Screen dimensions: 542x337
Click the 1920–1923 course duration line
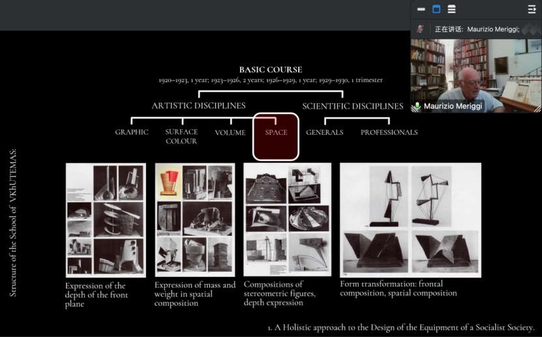pyautogui.click(x=271, y=80)
